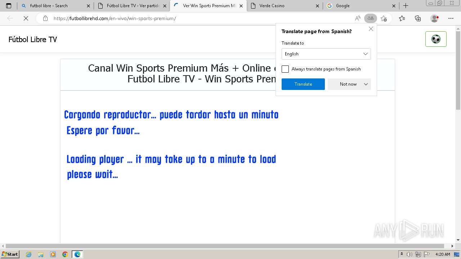This screenshot has height=259, width=461.
Task: Click the address bar URL
Action: point(115,18)
